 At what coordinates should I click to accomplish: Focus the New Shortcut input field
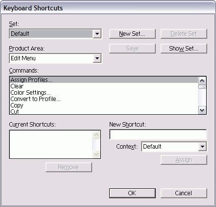click(158, 134)
